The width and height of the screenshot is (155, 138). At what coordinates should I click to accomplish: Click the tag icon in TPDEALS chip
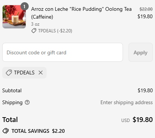coord(9,73)
